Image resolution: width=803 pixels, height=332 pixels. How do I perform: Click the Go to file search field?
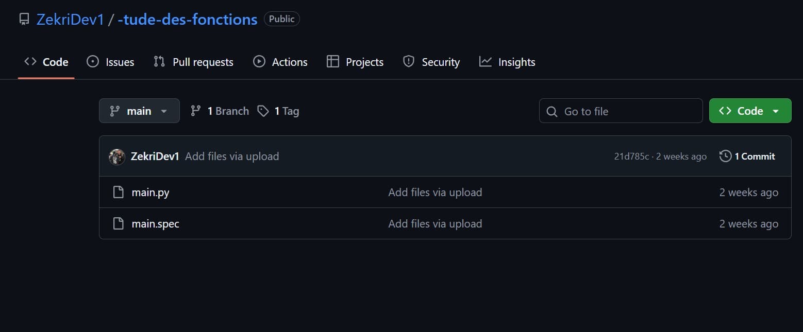coord(621,110)
